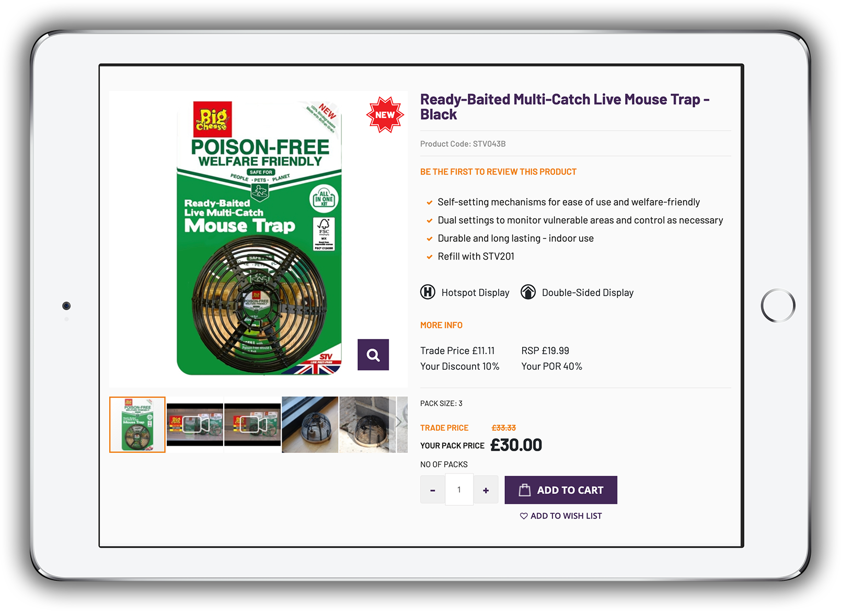841x611 pixels.
Task: Open the Add to Wish List link
Action: point(561,516)
